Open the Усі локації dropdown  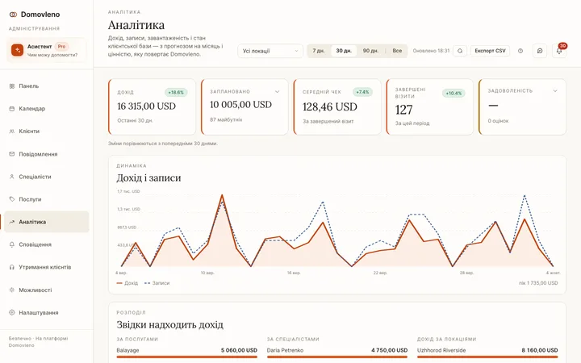point(270,51)
